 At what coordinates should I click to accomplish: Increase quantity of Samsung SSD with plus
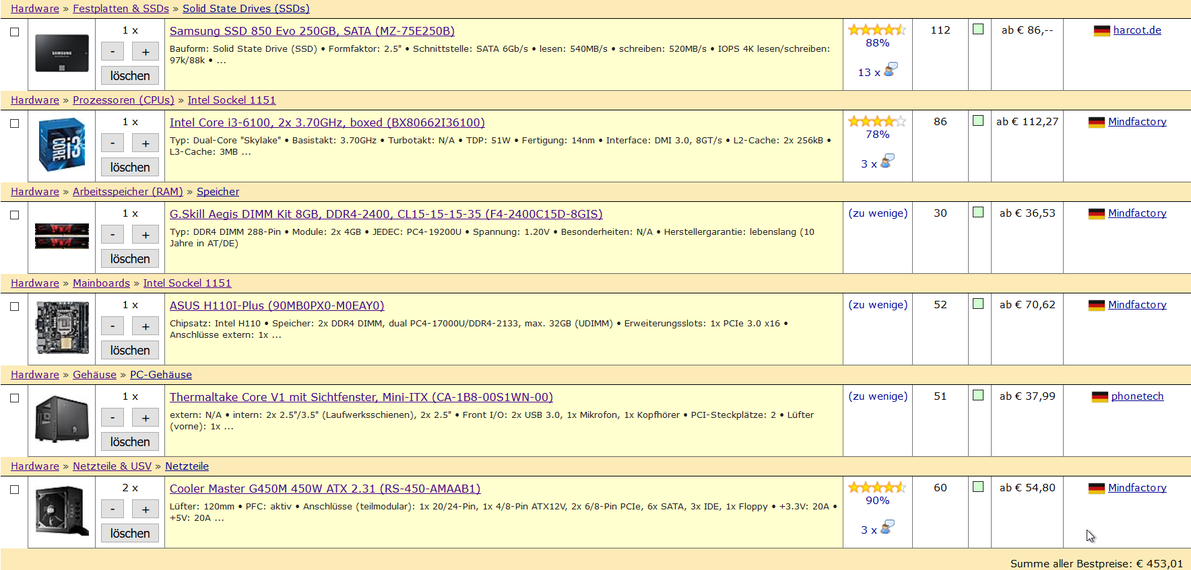146,52
